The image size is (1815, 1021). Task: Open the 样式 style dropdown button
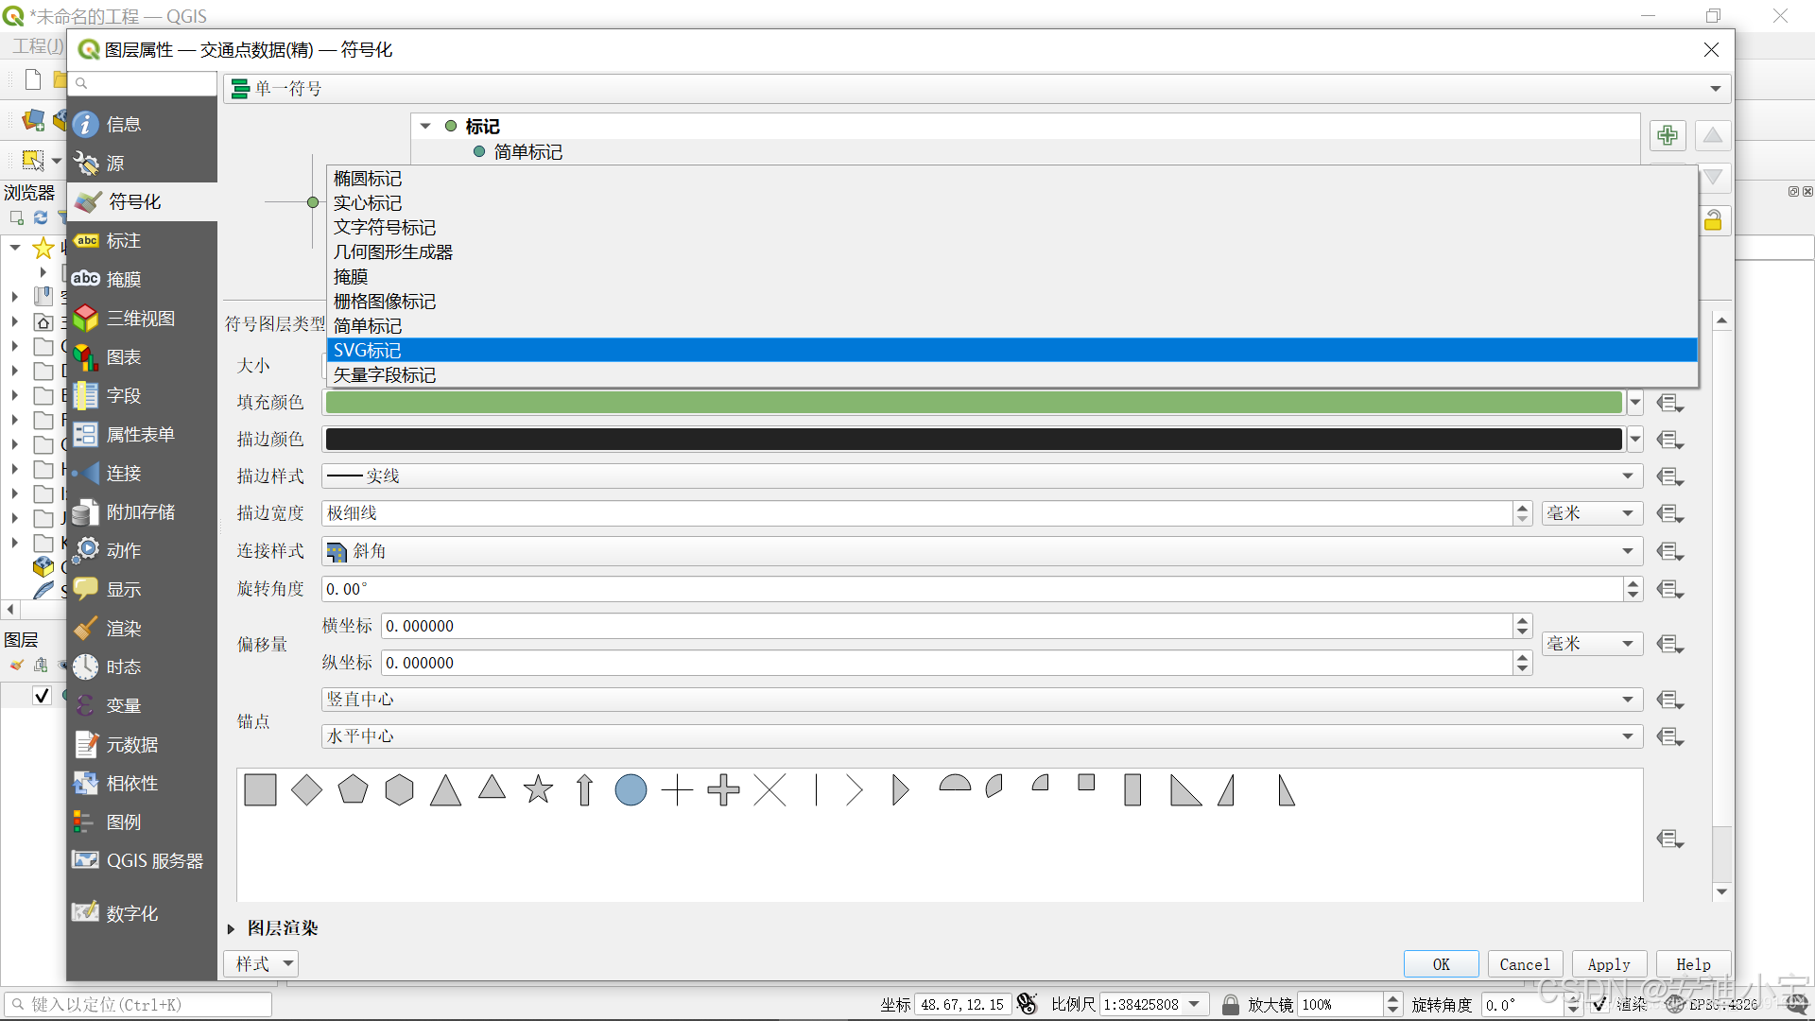click(262, 963)
